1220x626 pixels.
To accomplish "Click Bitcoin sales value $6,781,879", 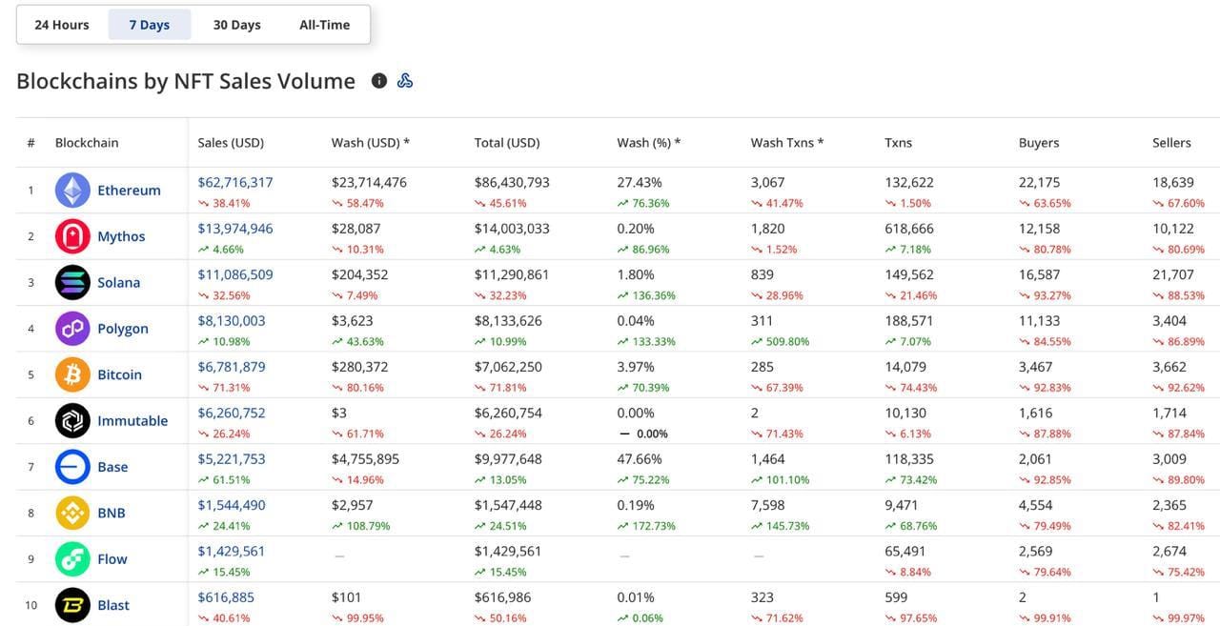I will click(x=232, y=367).
